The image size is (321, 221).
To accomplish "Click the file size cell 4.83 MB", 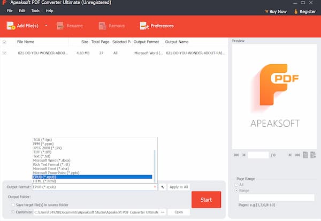I will 83,54.
